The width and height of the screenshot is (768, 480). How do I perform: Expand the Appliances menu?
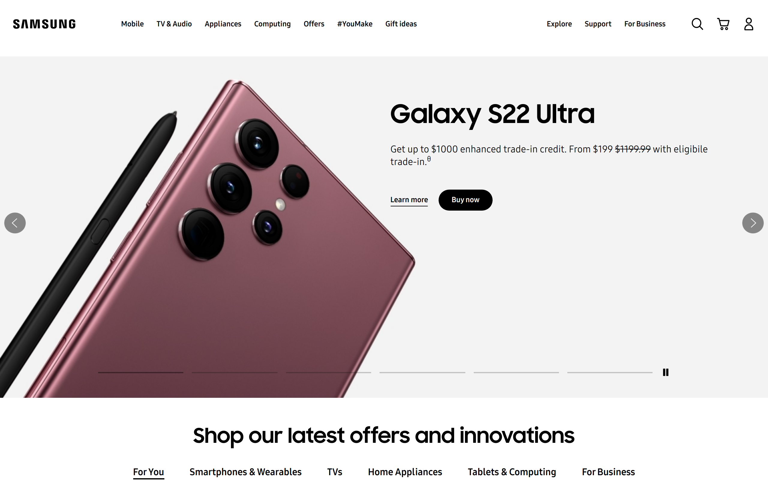pos(223,24)
